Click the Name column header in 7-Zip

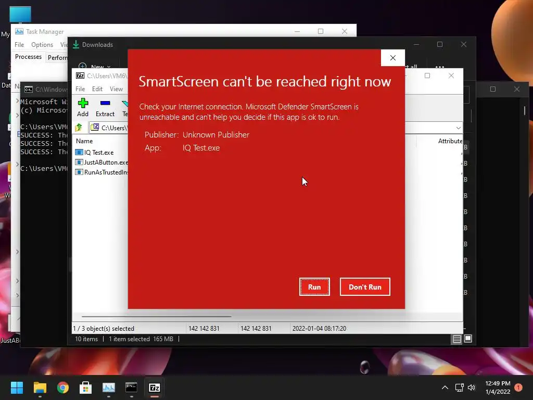tap(84, 141)
